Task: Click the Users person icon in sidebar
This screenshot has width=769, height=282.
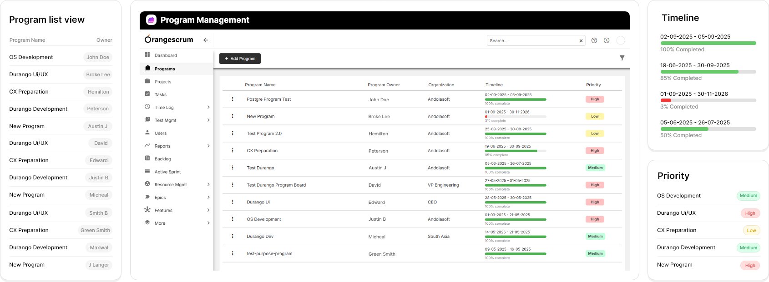Action: [147, 133]
